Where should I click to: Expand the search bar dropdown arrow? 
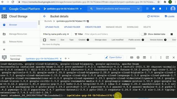coord(138,9)
